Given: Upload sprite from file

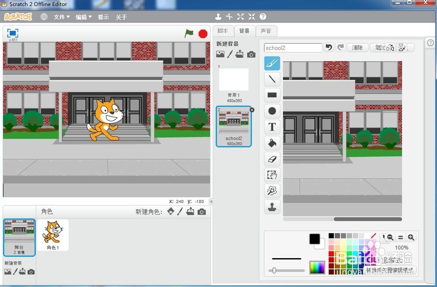Looking at the screenshot, I should 191,211.
